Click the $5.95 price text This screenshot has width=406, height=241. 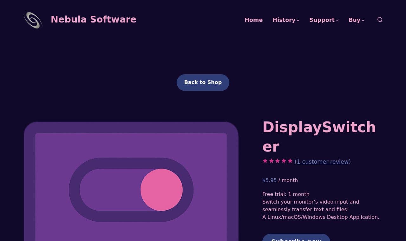[x=269, y=180]
